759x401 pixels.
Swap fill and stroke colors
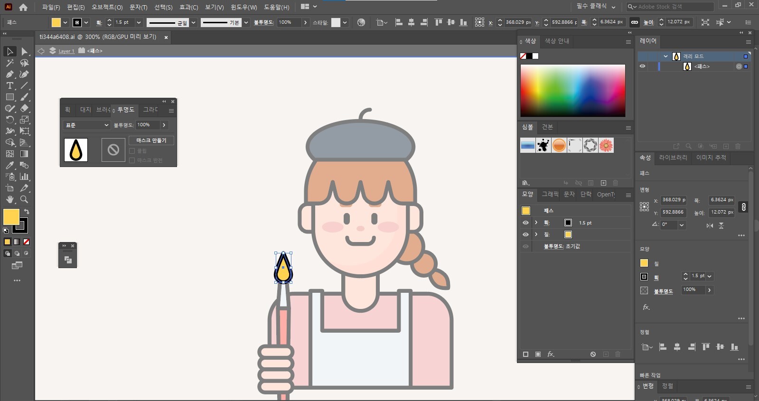27,212
